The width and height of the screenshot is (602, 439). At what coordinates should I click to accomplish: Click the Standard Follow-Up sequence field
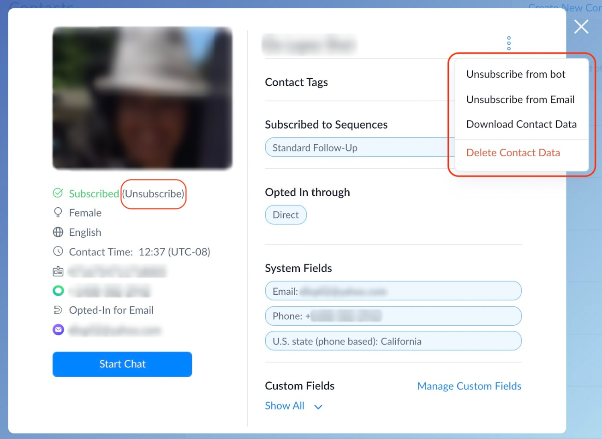coord(355,148)
